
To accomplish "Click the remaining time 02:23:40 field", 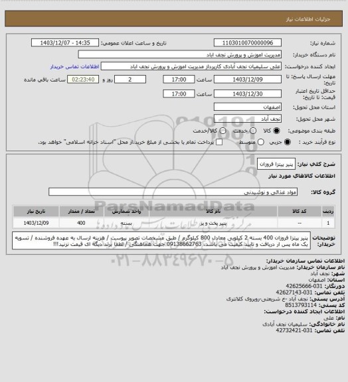I will (x=83, y=80).
